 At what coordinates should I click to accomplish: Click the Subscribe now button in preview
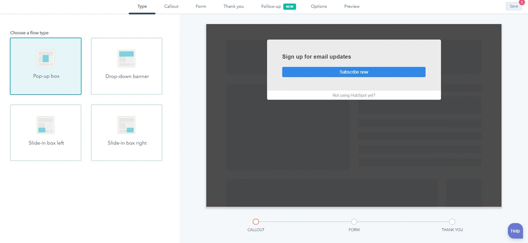(354, 72)
